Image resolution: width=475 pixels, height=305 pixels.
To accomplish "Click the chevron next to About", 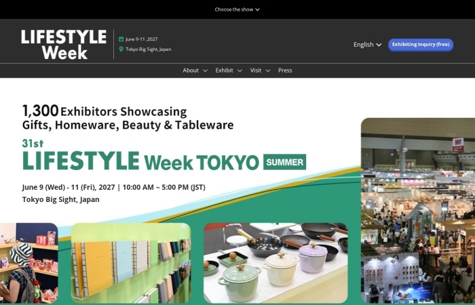I will pyautogui.click(x=205, y=70).
